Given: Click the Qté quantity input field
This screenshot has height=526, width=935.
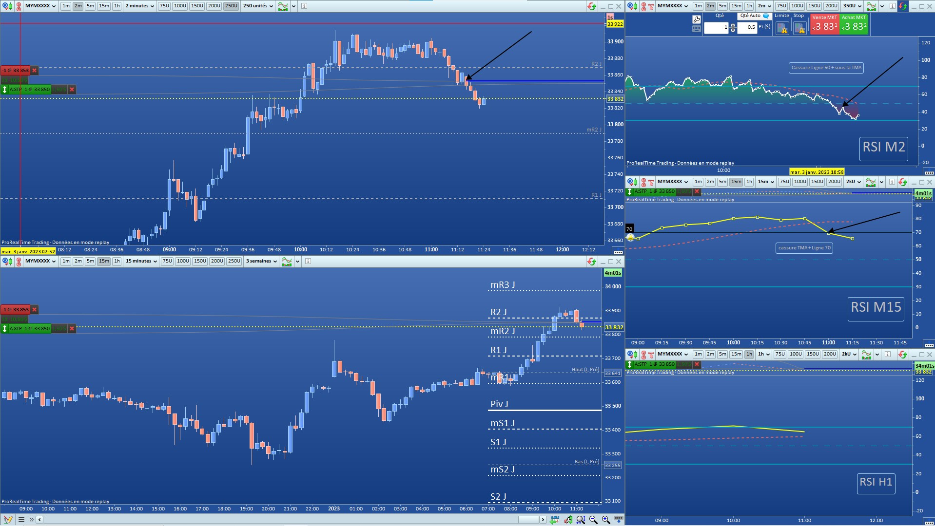Looking at the screenshot, I should pyautogui.click(x=716, y=27).
